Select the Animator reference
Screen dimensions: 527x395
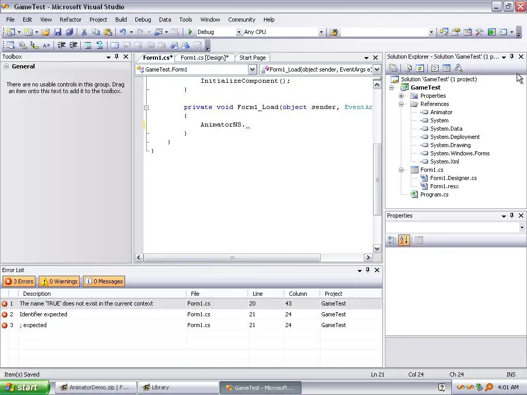click(441, 112)
